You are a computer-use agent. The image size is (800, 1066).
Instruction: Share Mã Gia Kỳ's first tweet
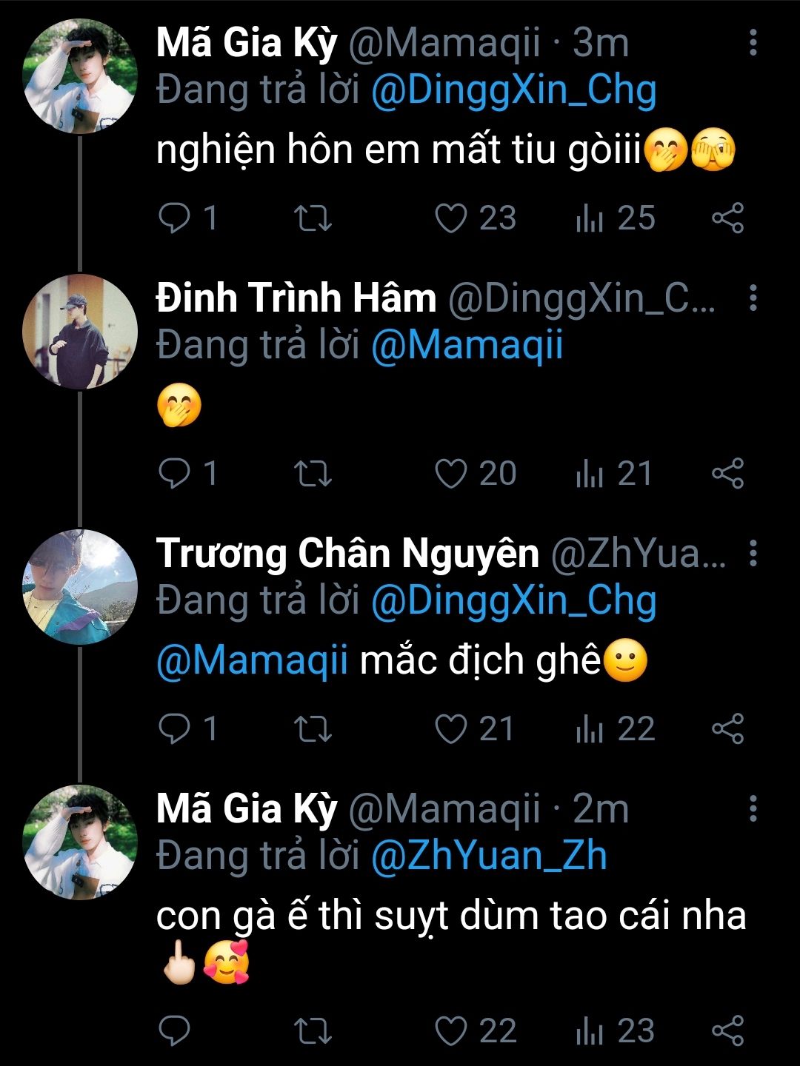[727, 218]
